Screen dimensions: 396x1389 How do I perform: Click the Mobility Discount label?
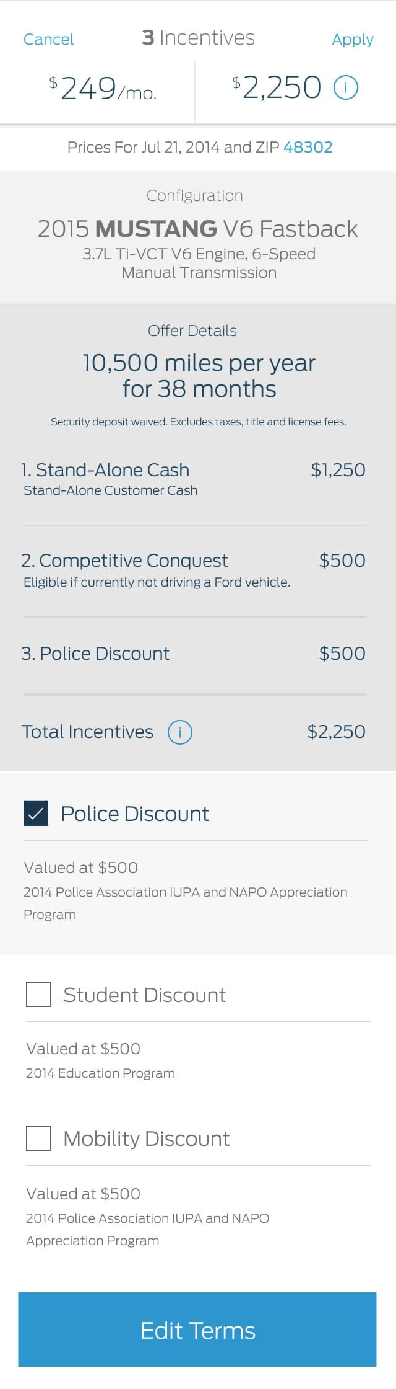[x=146, y=1138]
